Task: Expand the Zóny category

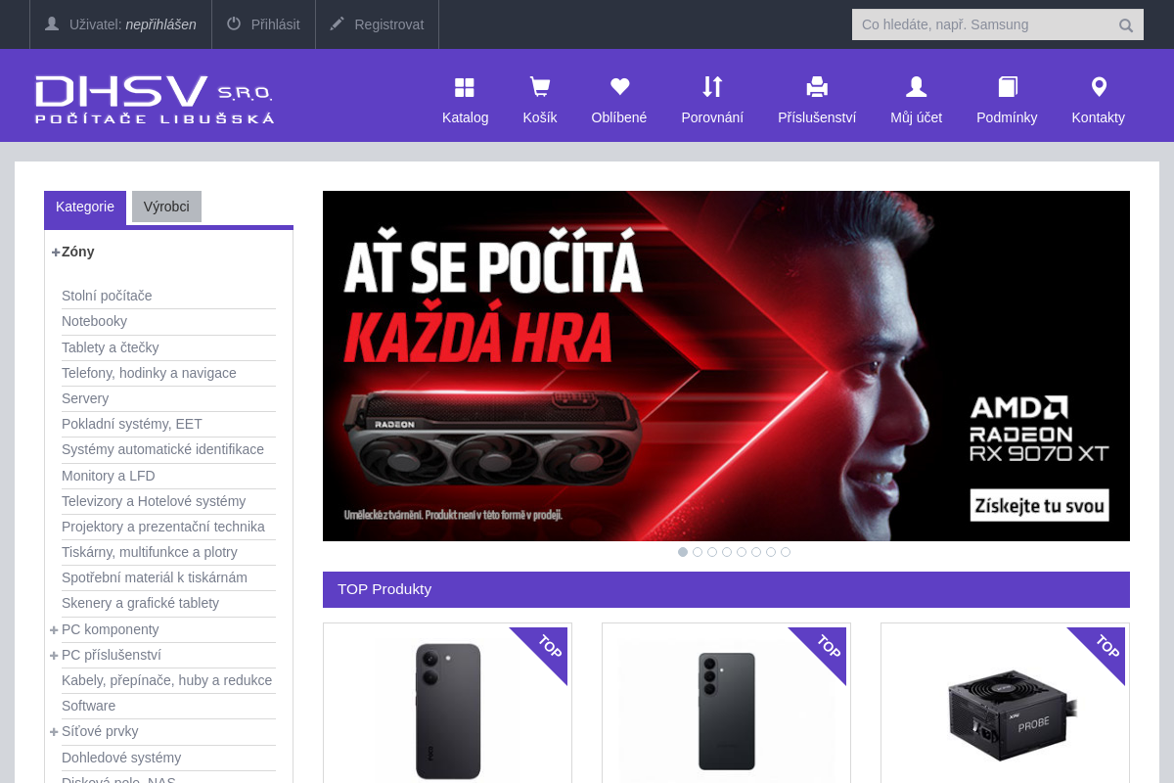Action: pos(56,253)
